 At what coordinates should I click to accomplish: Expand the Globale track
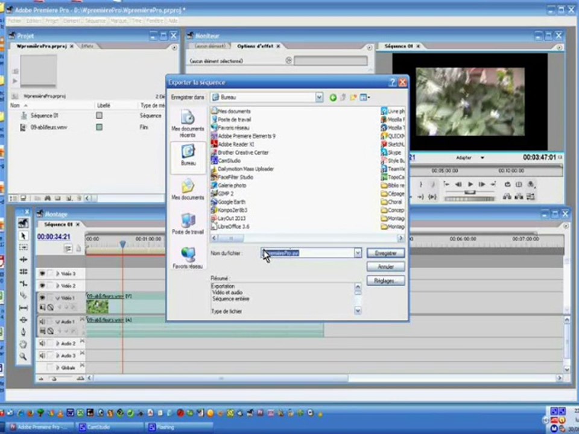click(58, 368)
